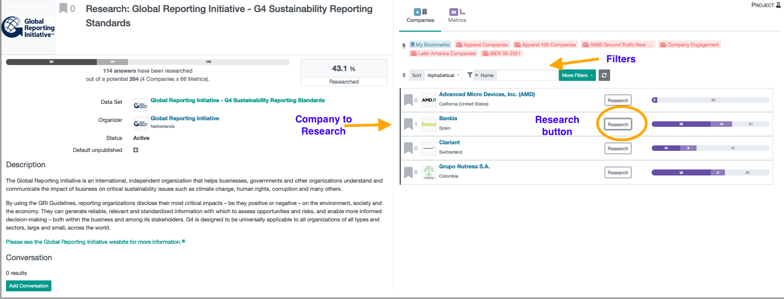Click the Project flask icon
This screenshot has height=299, width=784.
[x=779, y=5]
